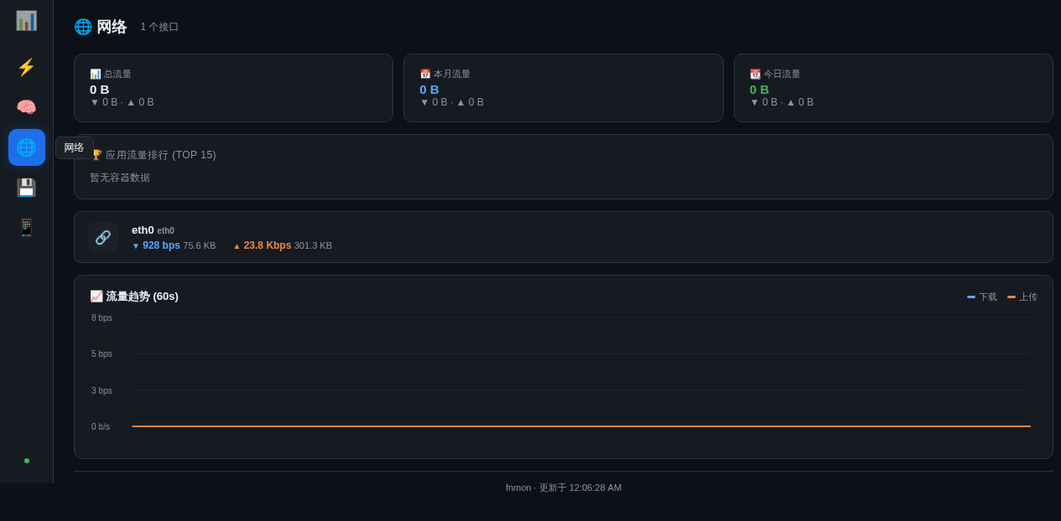
Task: Select the 本月流量 stats card
Action: [564, 88]
